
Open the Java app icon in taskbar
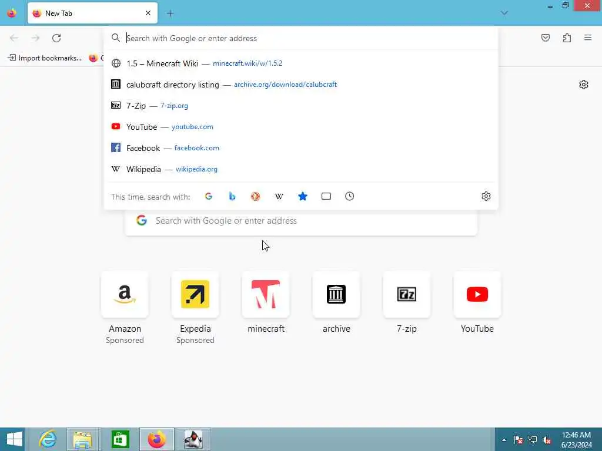[193, 439]
